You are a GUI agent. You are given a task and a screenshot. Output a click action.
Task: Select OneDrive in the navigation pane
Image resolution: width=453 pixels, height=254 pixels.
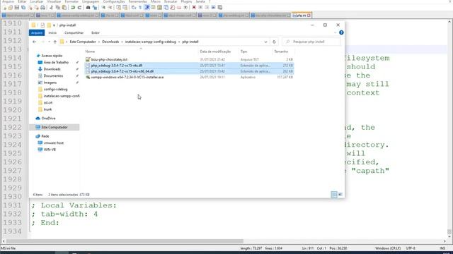coord(48,119)
